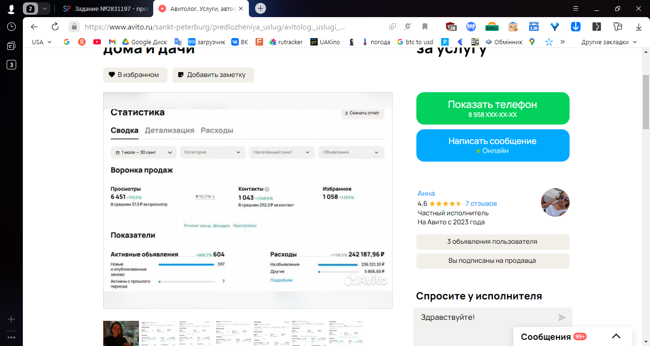This screenshot has width=650, height=346.
Task: Open the blue funnel extension icon
Action: point(554,27)
